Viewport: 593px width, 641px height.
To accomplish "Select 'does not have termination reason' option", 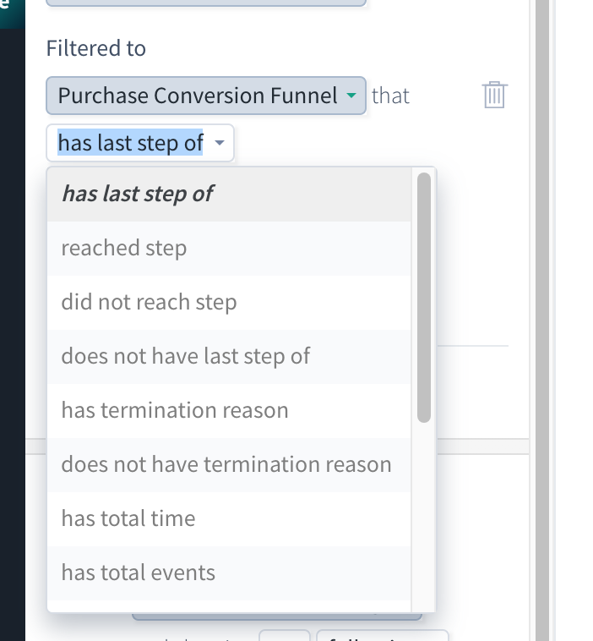I will [229, 465].
